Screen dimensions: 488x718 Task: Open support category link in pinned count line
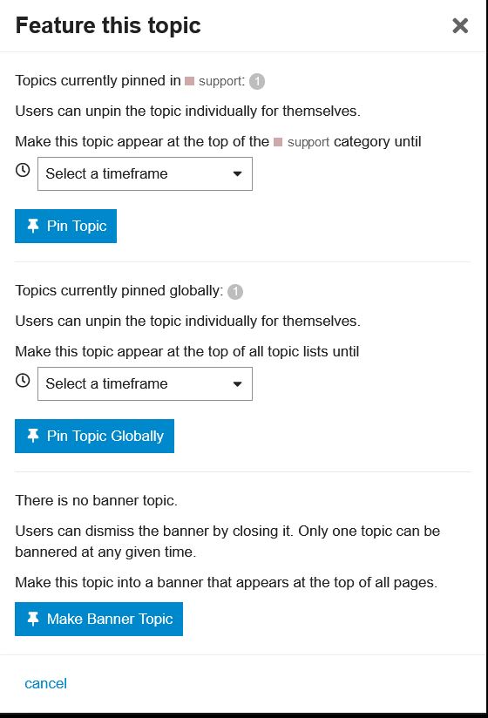tap(221, 82)
